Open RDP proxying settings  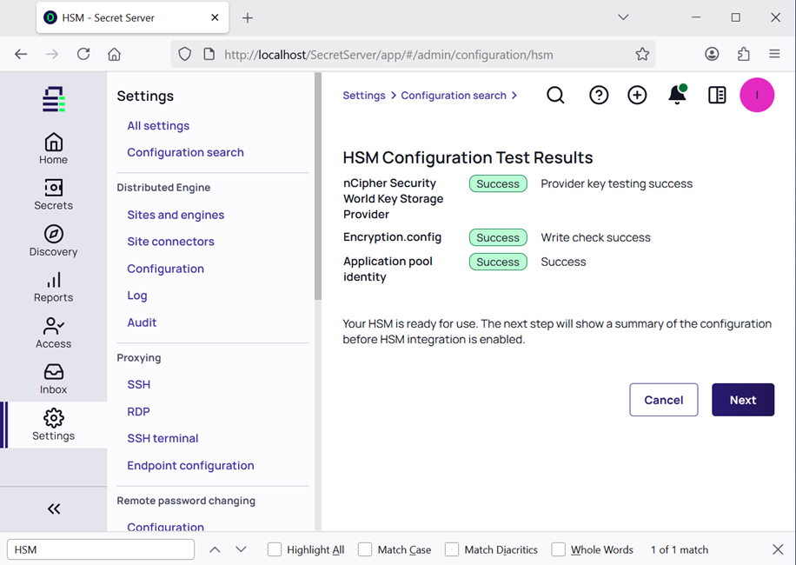pyautogui.click(x=138, y=411)
